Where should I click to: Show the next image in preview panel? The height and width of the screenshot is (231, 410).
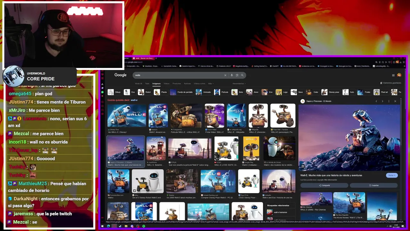coord(382,101)
